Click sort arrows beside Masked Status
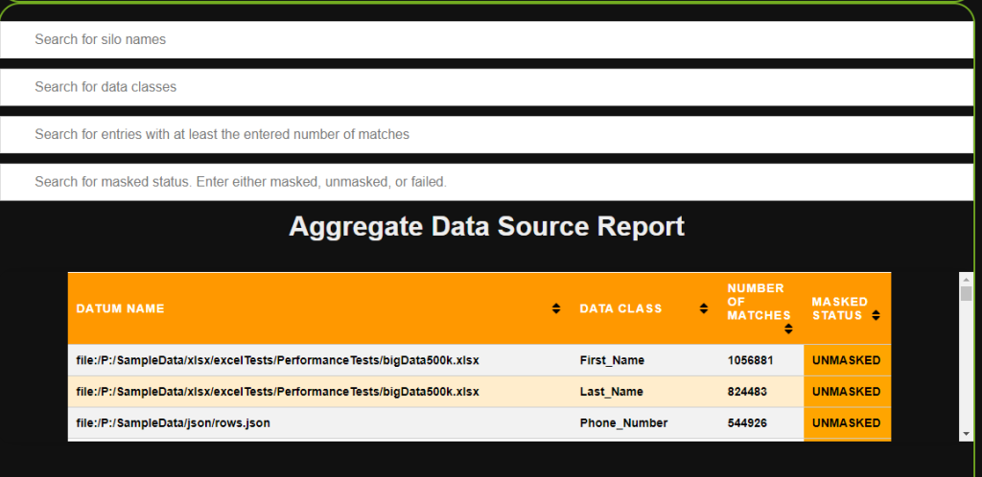 pos(877,315)
